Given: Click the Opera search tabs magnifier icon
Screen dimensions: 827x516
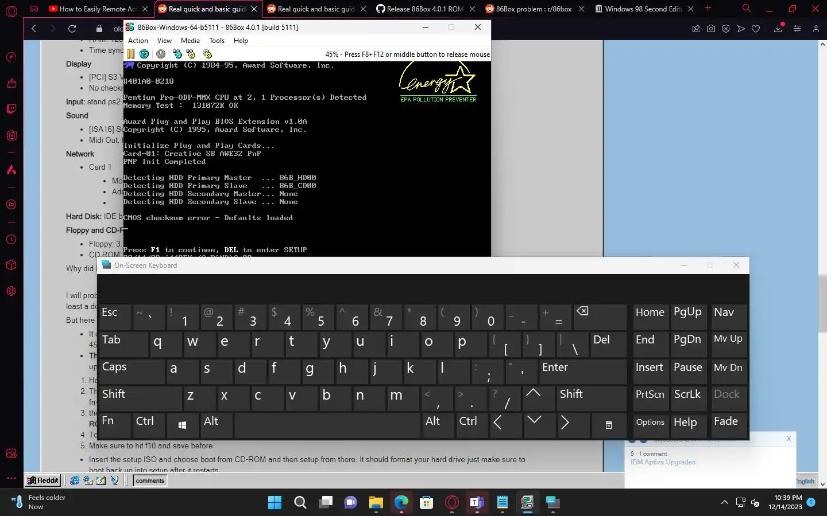Looking at the screenshot, I should (746, 9).
